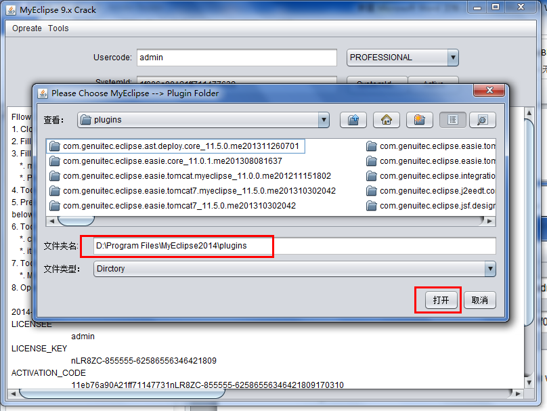Select com.genuitec.eclipse.jsf.design folder icon
This screenshot has width=547, height=411.
371,206
